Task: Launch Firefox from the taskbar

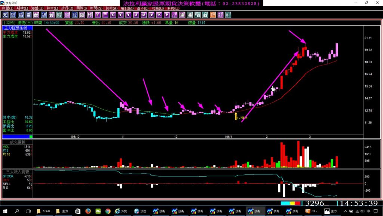Action: [x=88, y=212]
